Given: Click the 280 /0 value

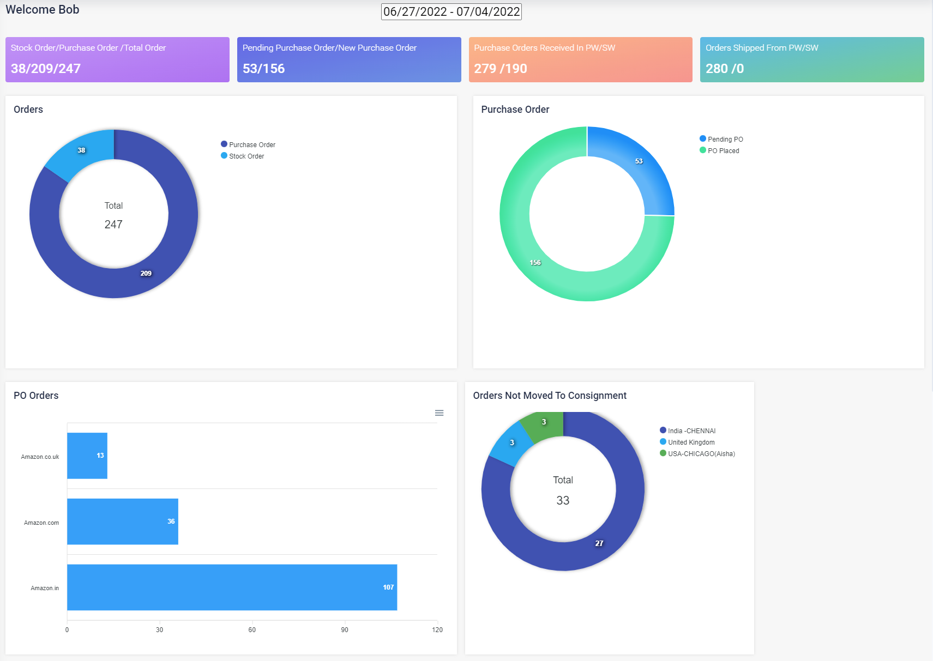Looking at the screenshot, I should point(725,69).
